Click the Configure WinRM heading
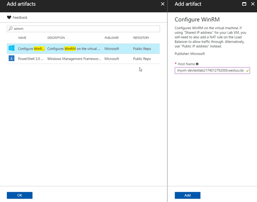257x202 pixels. 197,19
